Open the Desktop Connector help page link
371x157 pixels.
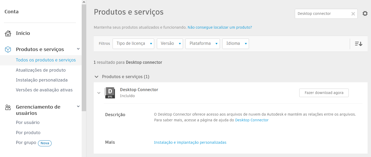(x=252, y=120)
